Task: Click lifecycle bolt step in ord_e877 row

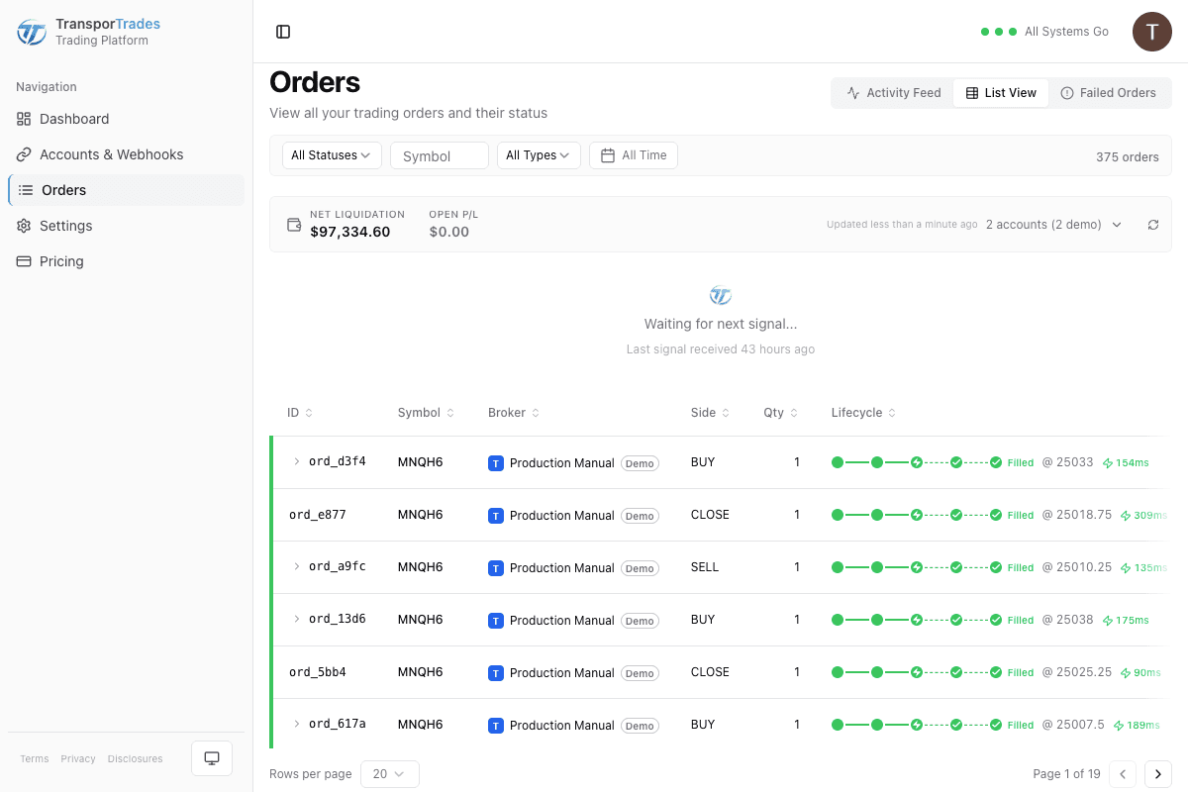Action: [x=917, y=515]
